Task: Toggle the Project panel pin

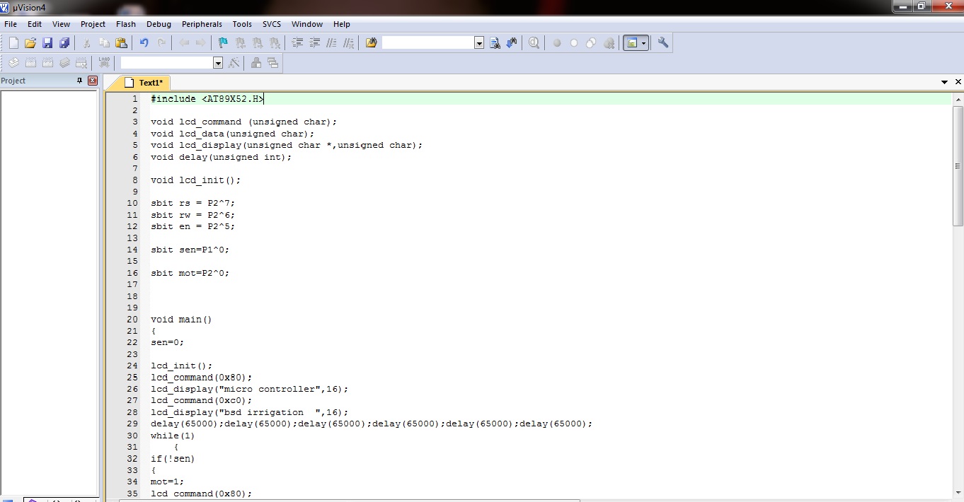Action: (79, 81)
